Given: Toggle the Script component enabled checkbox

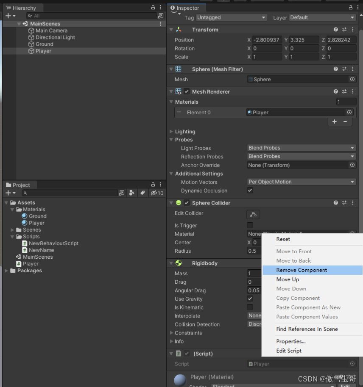Looking at the screenshot, I should coord(187,354).
